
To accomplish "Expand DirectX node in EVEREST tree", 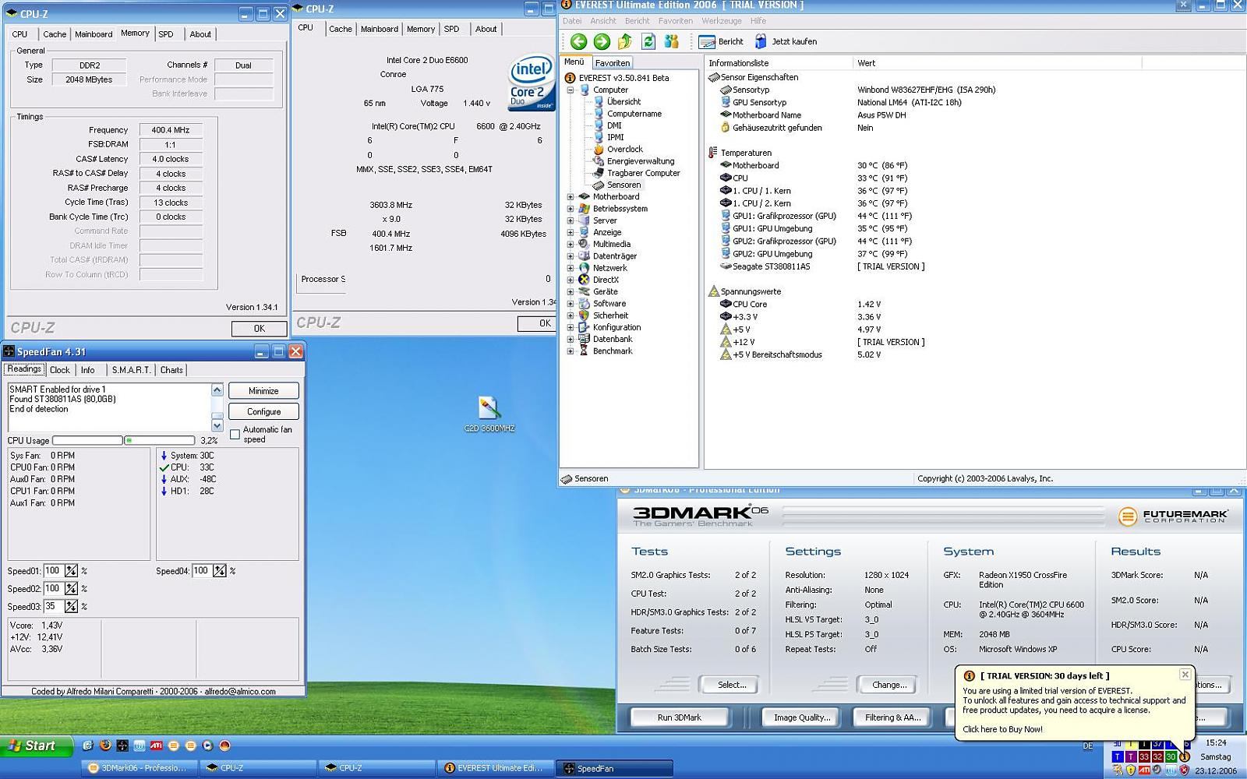I will coord(571,280).
